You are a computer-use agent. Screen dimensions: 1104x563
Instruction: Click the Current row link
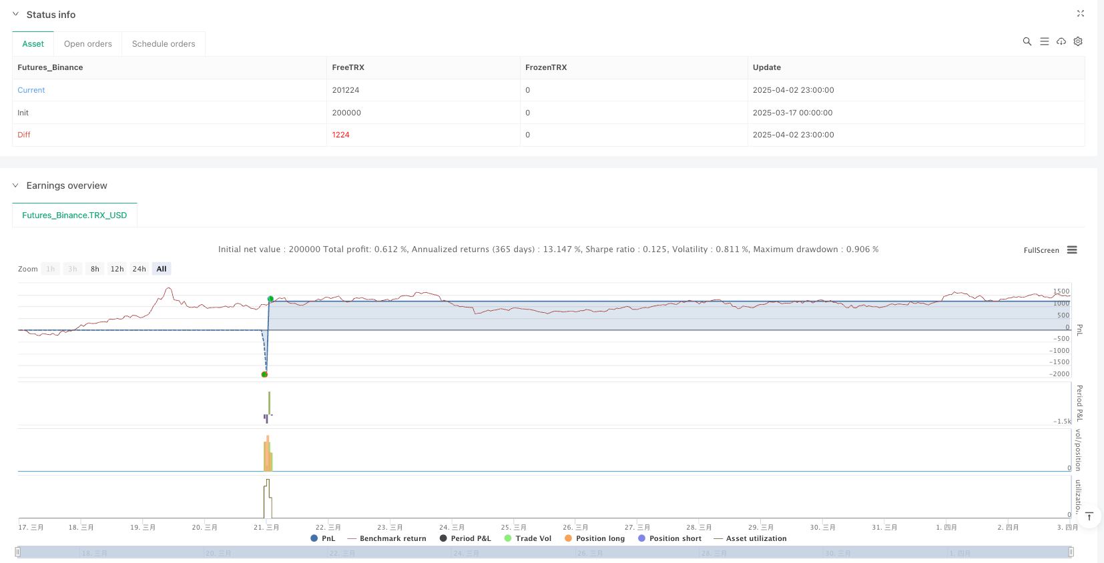31,90
